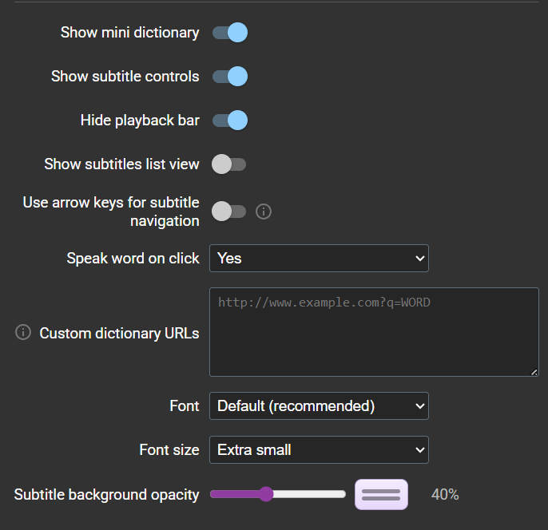Screen dimensions: 548x530
Task: Enable arrow keys for subtitle navigation
Action: 228,212
